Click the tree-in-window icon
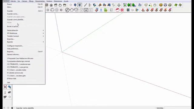The width and height of the screenshot is (194, 109). coord(125,5)
